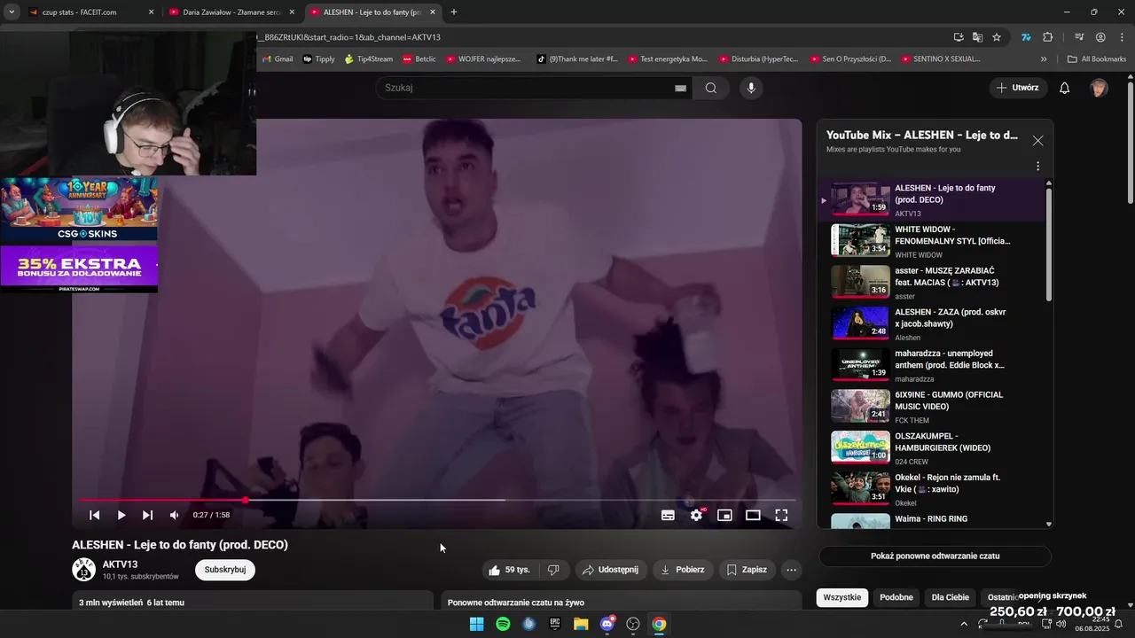
Task: Open the Gmail bookmark
Action: coord(278,59)
